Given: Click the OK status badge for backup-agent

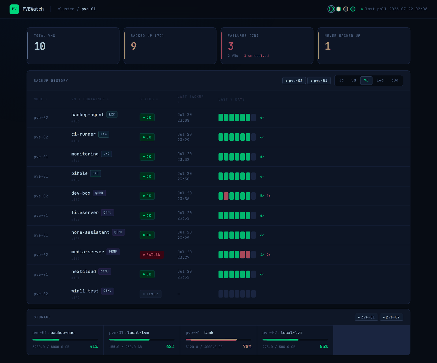Looking at the screenshot, I should 147,118.
